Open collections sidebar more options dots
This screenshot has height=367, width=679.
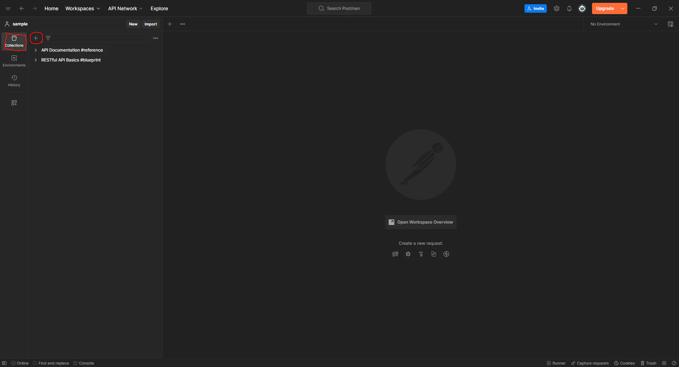[156, 38]
